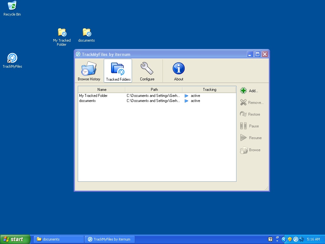This screenshot has width=325, height=244.
Task: Sort by the Path column header
Action: point(154,89)
